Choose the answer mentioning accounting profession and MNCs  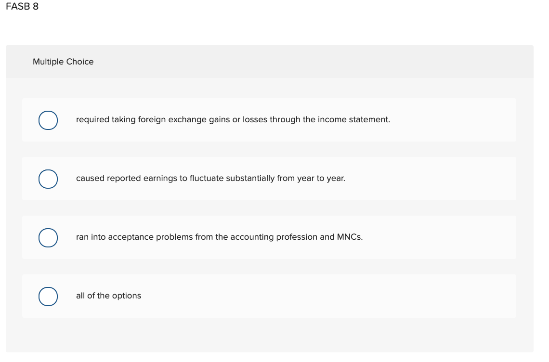click(x=219, y=237)
